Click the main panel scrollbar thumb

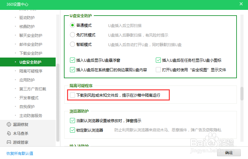click(242, 93)
